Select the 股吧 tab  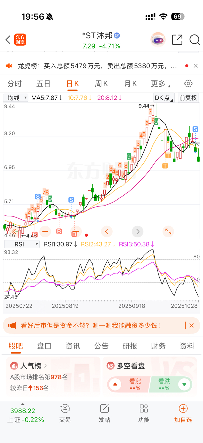point(16,346)
